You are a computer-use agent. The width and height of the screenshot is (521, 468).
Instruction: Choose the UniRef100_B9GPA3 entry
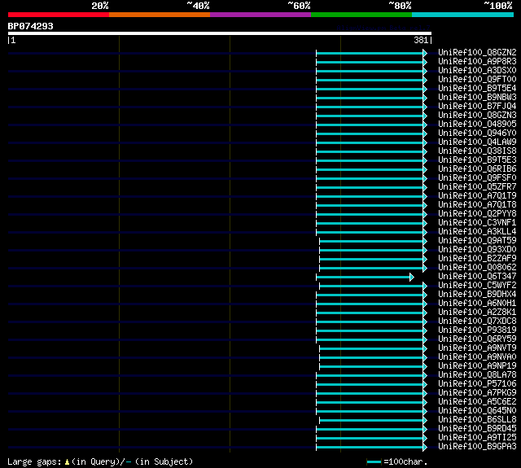coord(477,447)
